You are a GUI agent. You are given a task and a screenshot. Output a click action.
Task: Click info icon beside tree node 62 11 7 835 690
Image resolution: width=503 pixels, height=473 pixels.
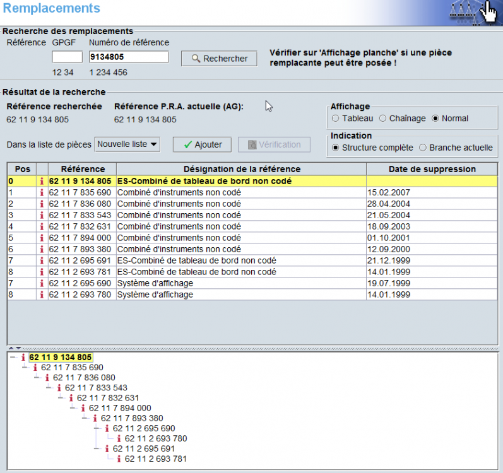[x=35, y=368]
